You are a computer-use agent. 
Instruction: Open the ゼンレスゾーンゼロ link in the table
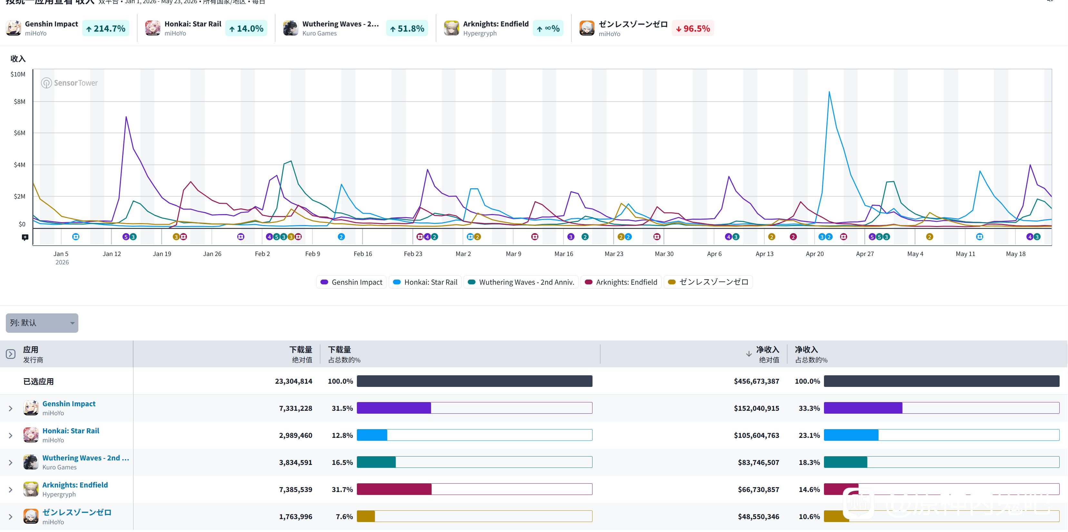click(x=77, y=513)
